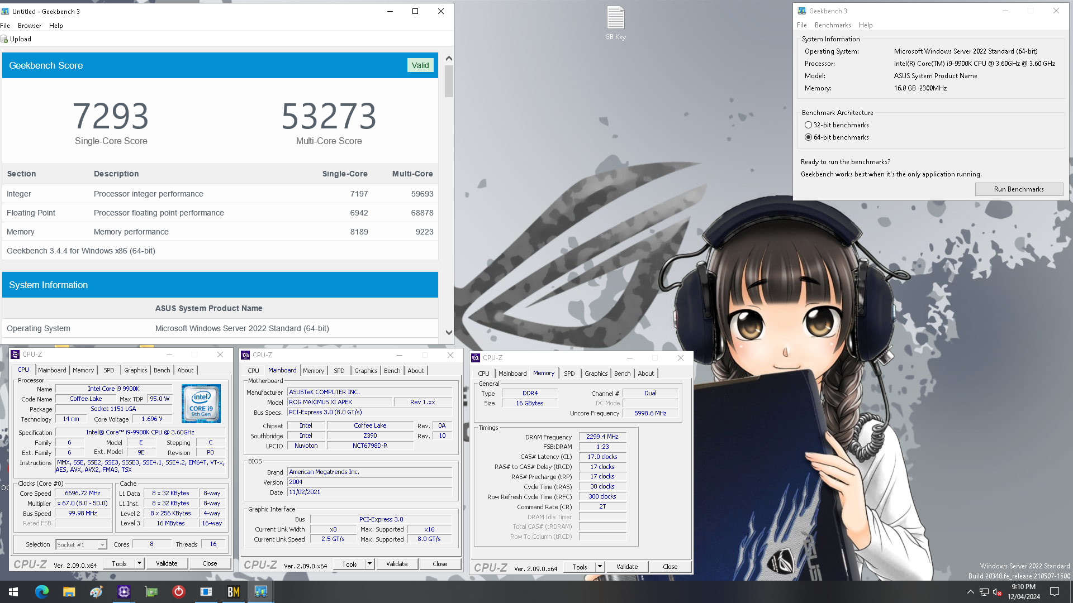Open the Socket #1 selection dropdown

(102, 544)
